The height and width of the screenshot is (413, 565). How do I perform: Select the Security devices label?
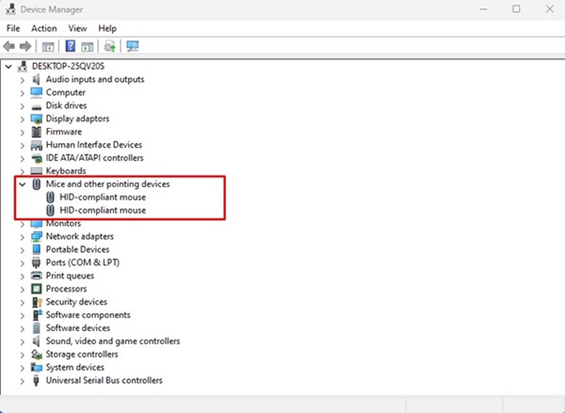pyautogui.click(x=76, y=302)
